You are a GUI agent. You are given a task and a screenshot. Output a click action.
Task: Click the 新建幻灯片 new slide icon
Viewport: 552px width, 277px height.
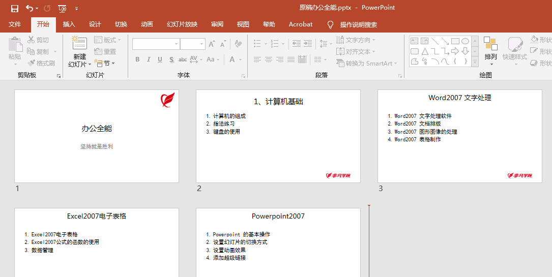pyautogui.click(x=79, y=43)
